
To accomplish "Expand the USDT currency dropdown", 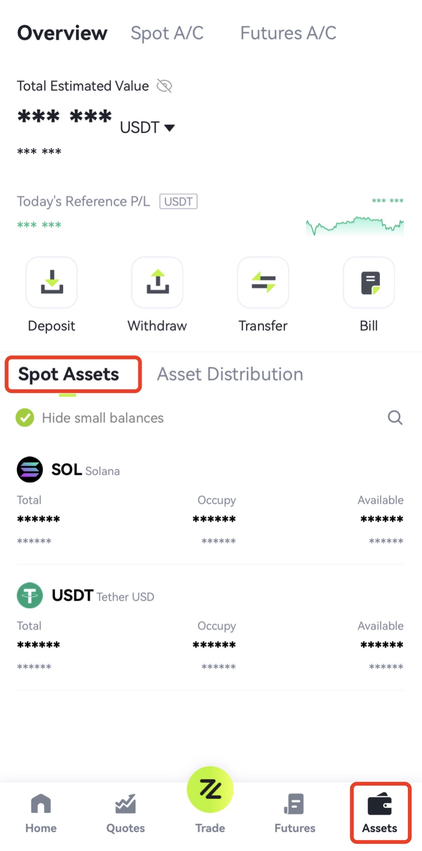I will (x=147, y=127).
